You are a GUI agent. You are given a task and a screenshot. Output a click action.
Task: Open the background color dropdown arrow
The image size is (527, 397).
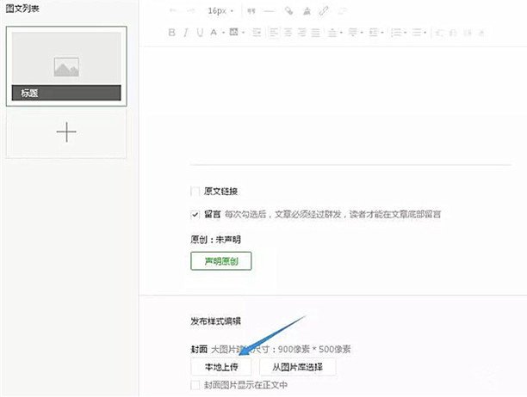tap(243, 33)
